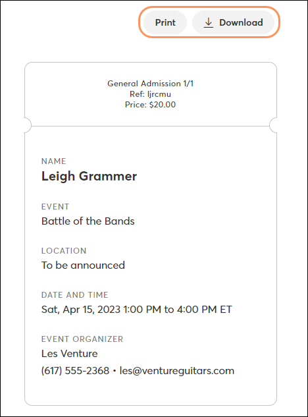Screen dimensions: 308x417
Task: Click the To be announced location text
Action: 83,265
